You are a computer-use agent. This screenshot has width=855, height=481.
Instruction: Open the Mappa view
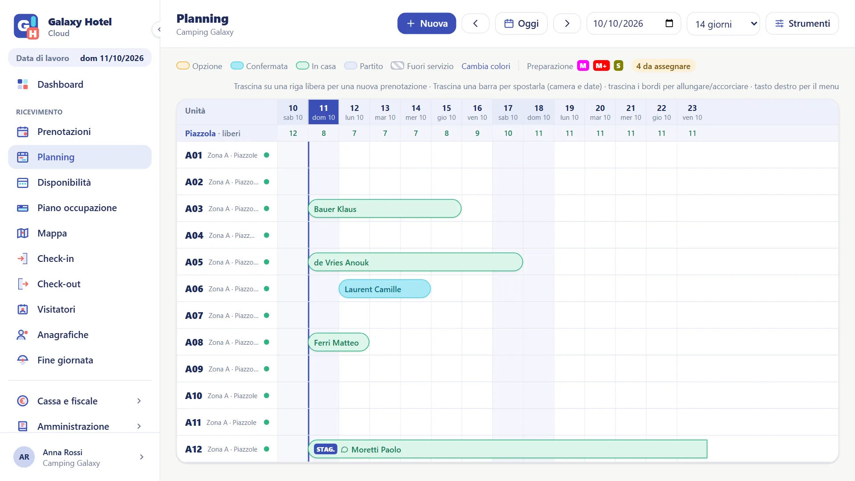[x=80, y=233]
